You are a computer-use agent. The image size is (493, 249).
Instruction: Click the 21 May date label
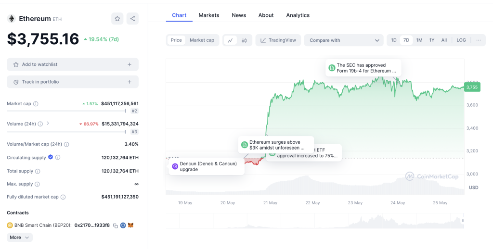[x=270, y=203]
